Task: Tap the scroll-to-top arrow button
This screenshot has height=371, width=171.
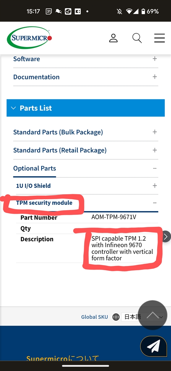Action: (153, 315)
